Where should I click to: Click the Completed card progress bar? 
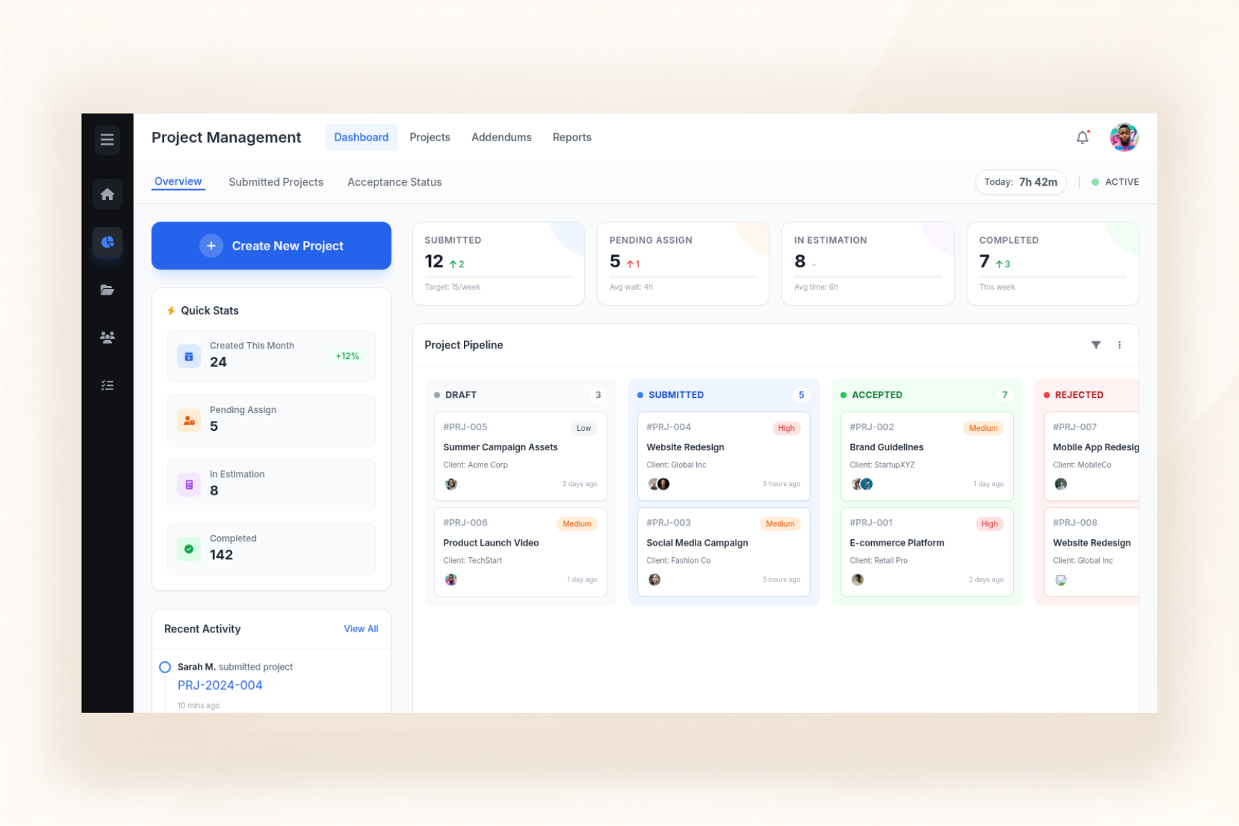[1053, 277]
